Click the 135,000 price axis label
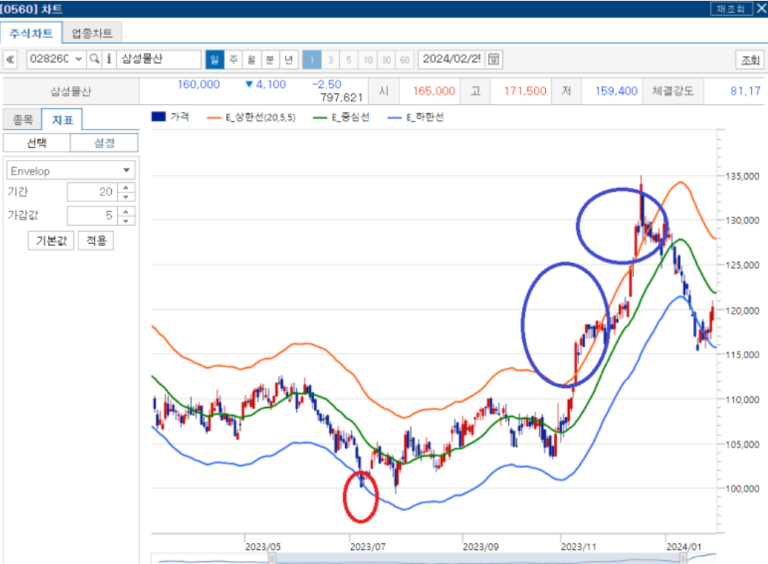Viewport: 768px width, 564px height. click(743, 176)
